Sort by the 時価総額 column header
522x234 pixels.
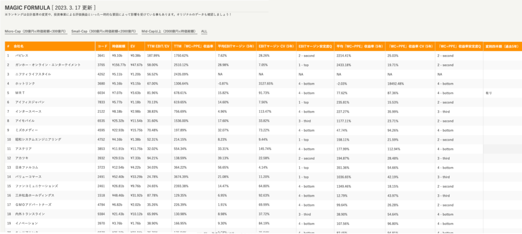(118, 46)
